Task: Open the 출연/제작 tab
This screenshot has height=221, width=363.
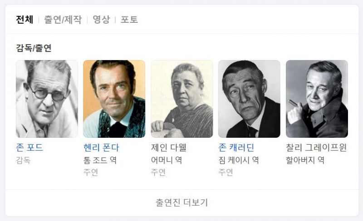Action: tap(63, 20)
